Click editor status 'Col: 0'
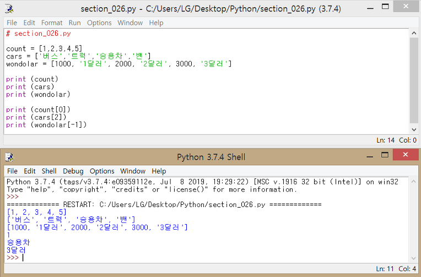 (408, 140)
